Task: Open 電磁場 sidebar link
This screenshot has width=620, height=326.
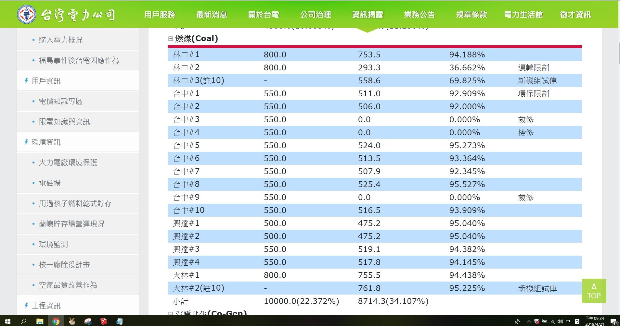Action: pos(50,183)
